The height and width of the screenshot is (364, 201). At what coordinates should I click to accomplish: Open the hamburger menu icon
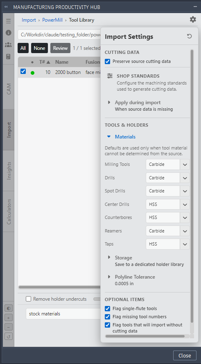coord(8,21)
